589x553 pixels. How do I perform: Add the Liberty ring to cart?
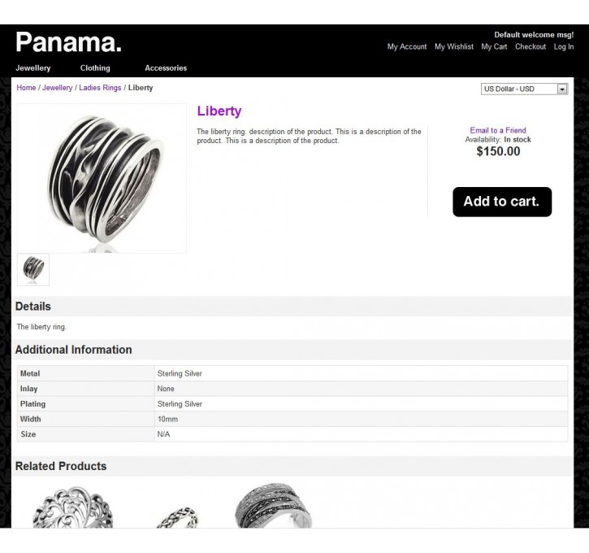point(502,202)
